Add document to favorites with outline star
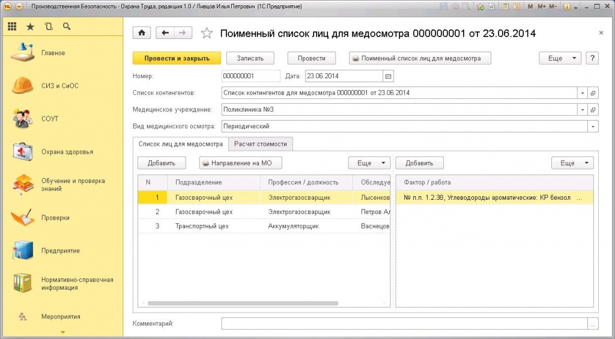 [x=207, y=34]
